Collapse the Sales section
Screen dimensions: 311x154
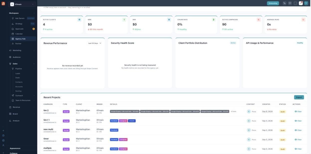[x=22, y=64]
